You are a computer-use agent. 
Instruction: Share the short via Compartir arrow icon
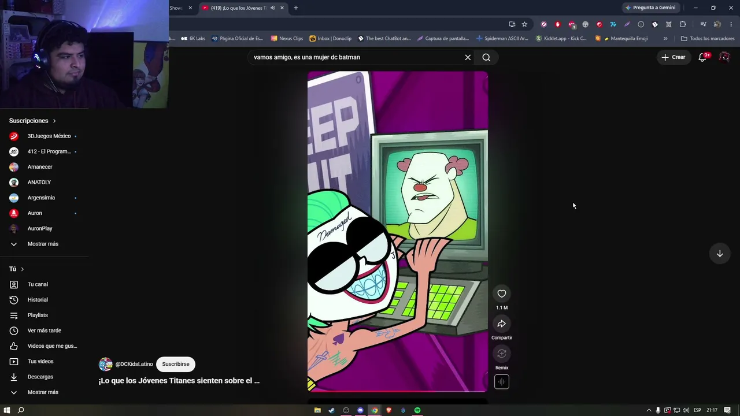tap(502, 324)
